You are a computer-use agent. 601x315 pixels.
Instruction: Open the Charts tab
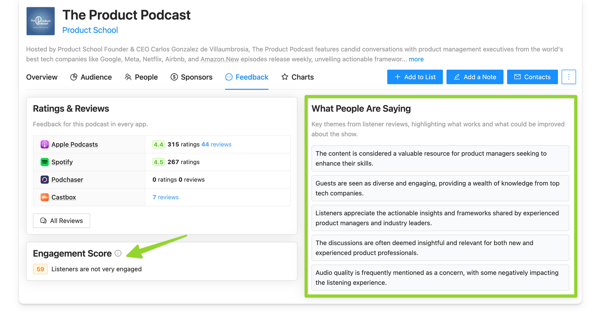297,77
